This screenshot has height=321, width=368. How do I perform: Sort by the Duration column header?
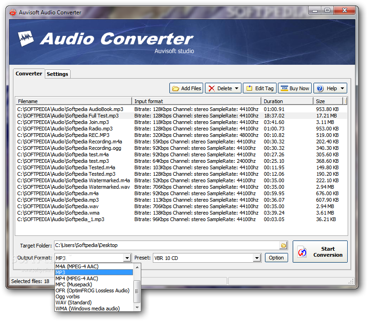point(287,101)
